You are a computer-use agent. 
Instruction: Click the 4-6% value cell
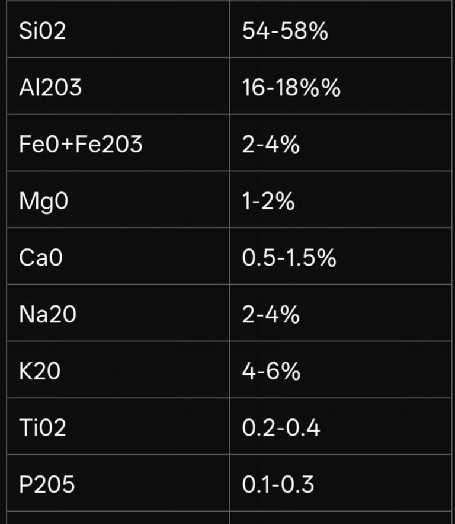341,370
